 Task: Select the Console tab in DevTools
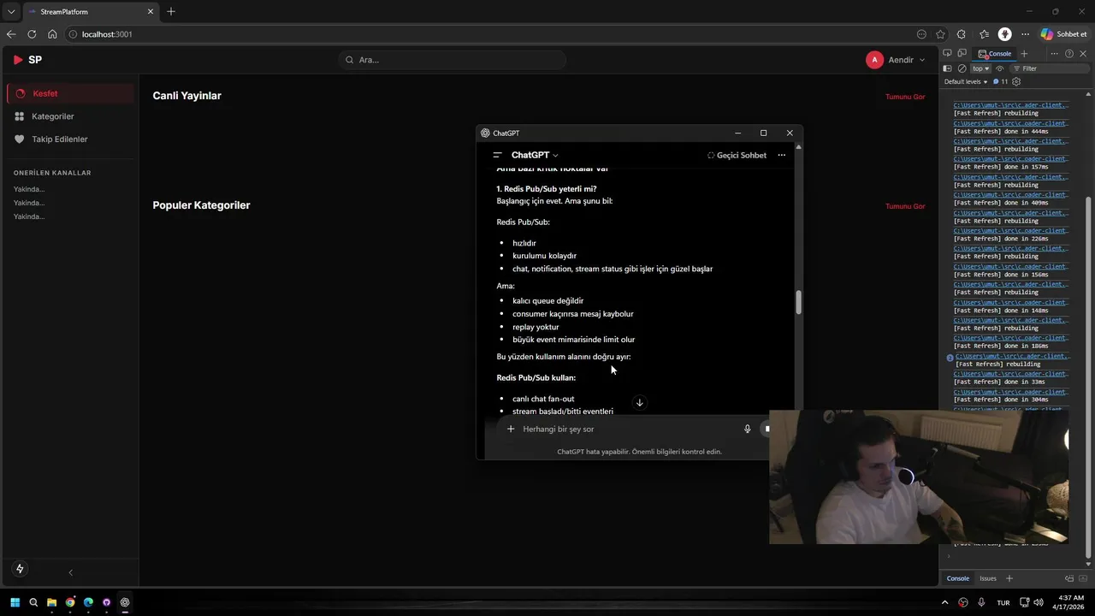pos(995,53)
